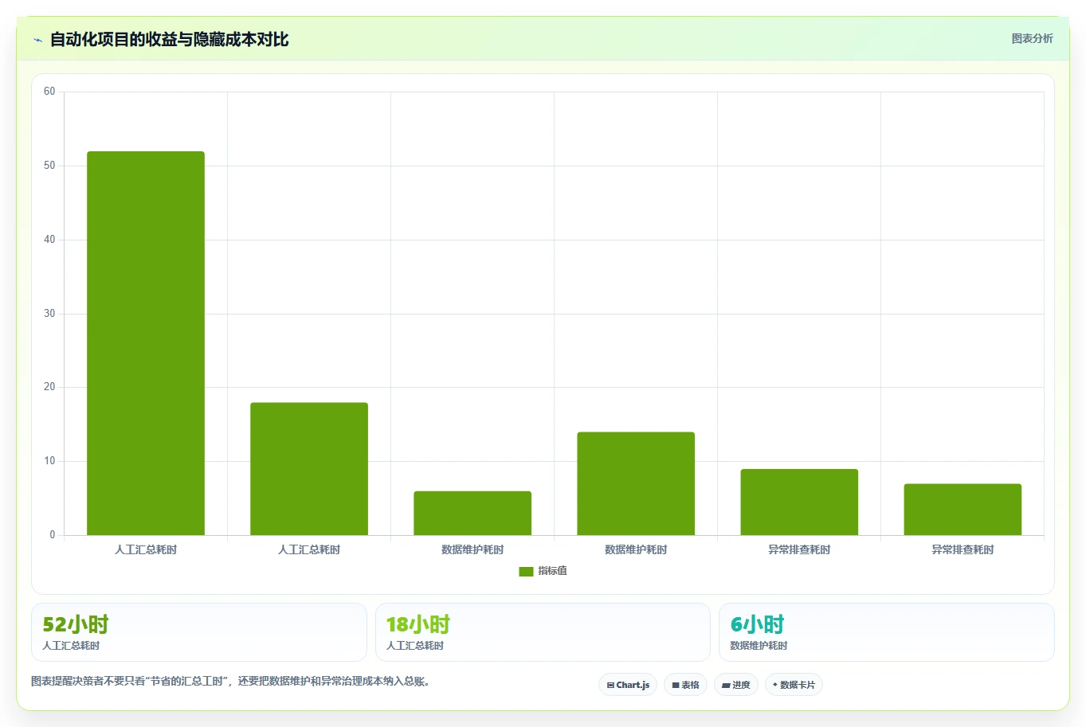Click y-axis label 0
Image resolution: width=1086 pixels, height=727 pixels.
point(53,535)
